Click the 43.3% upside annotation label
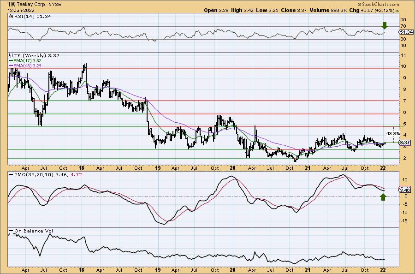The height and width of the screenshot is (274, 415). click(x=393, y=134)
